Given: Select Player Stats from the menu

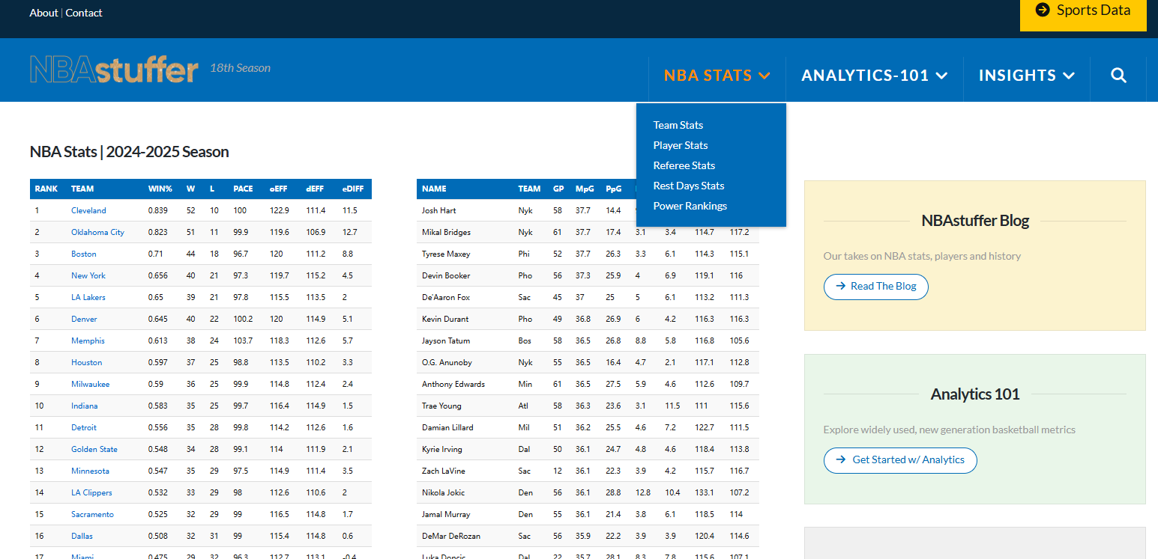Looking at the screenshot, I should [681, 145].
